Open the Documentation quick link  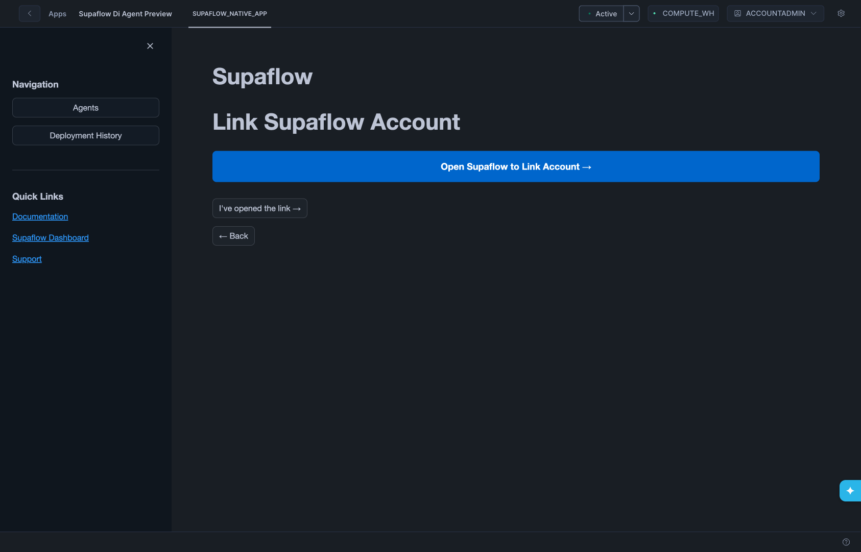coord(40,217)
